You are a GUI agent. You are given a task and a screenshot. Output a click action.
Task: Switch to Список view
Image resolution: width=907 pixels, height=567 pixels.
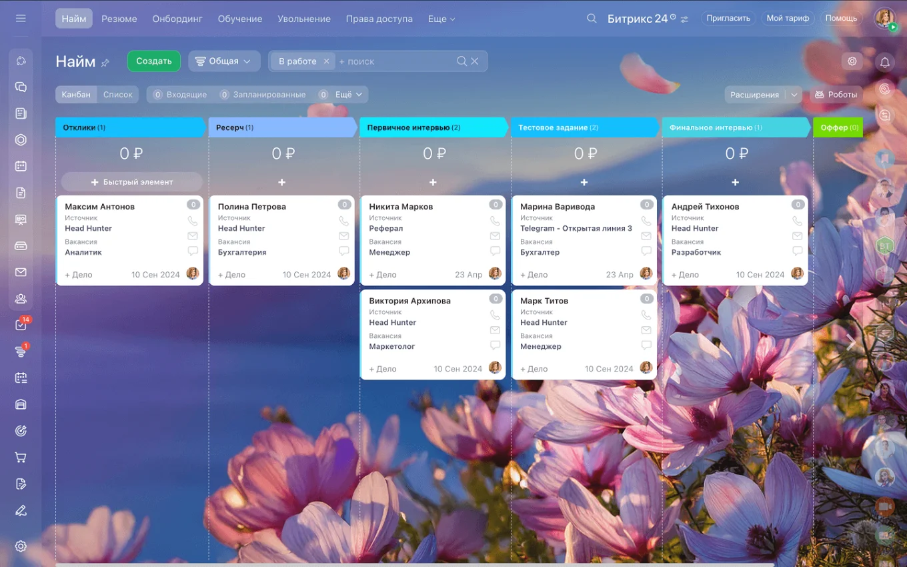click(118, 95)
